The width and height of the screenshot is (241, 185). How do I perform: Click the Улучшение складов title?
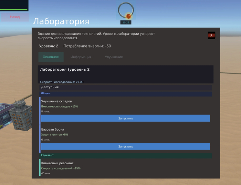click(56, 101)
